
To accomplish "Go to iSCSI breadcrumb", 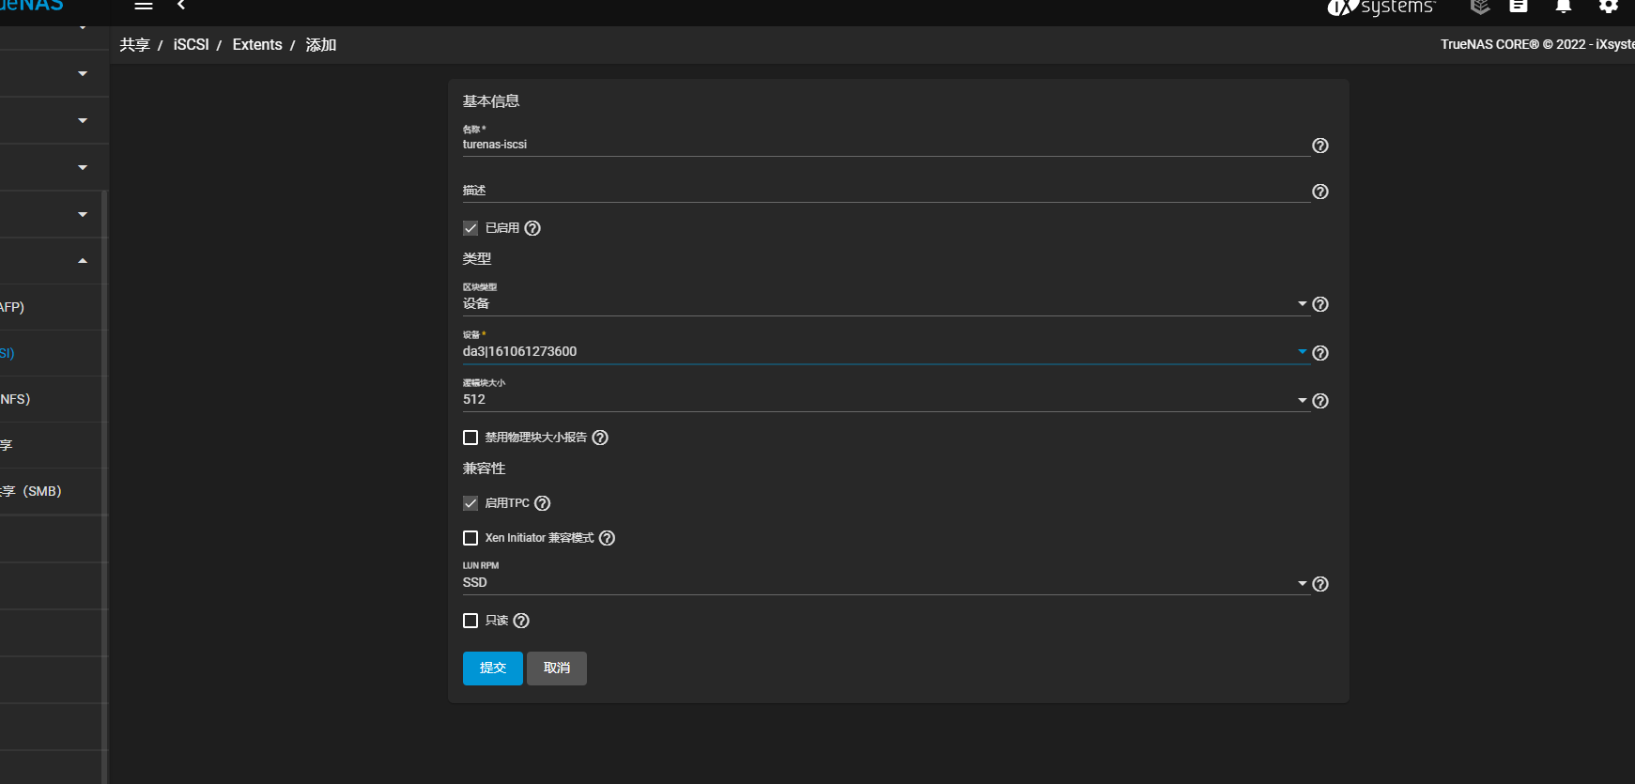I will tap(192, 45).
